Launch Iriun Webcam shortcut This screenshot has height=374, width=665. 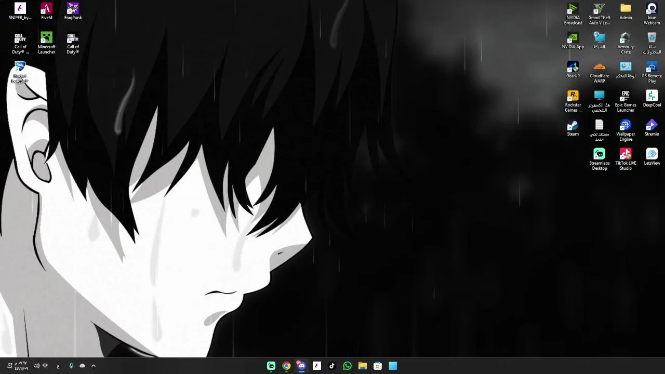[651, 14]
